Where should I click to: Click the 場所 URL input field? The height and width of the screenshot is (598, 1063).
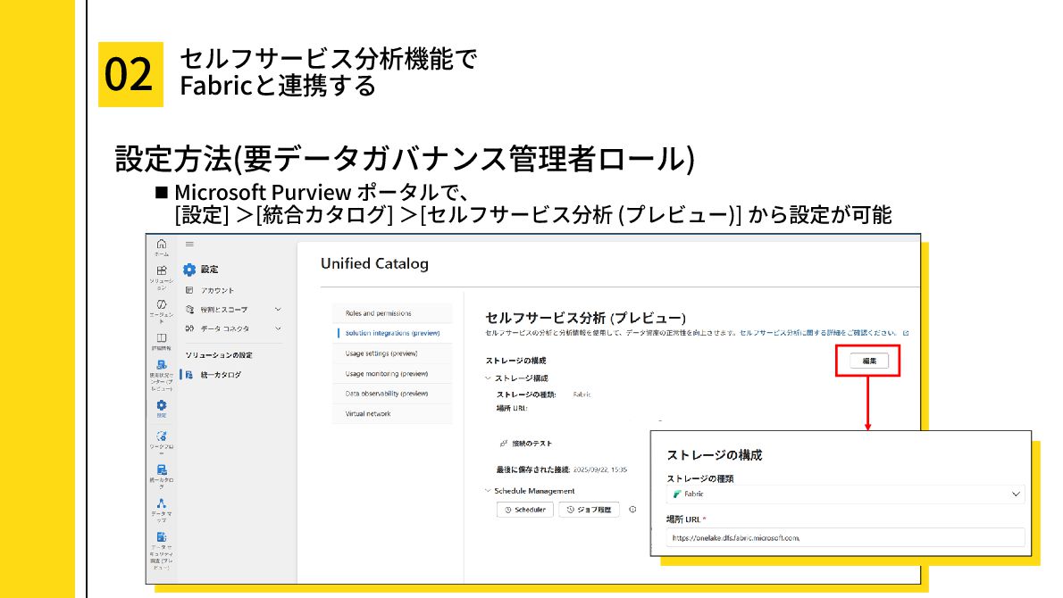845,537
